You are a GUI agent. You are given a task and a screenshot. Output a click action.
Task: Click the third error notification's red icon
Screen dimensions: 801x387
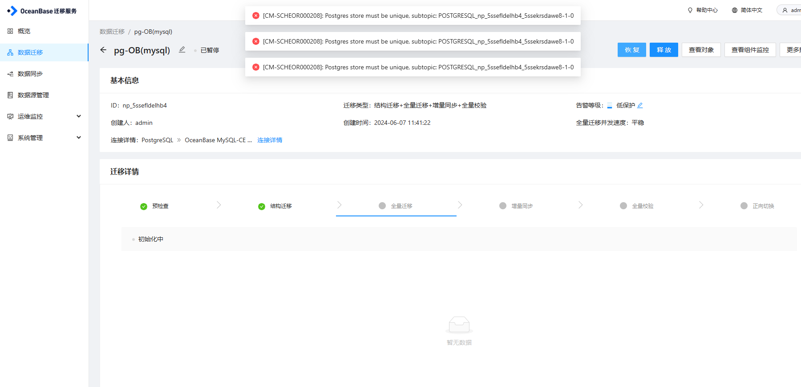[256, 67]
